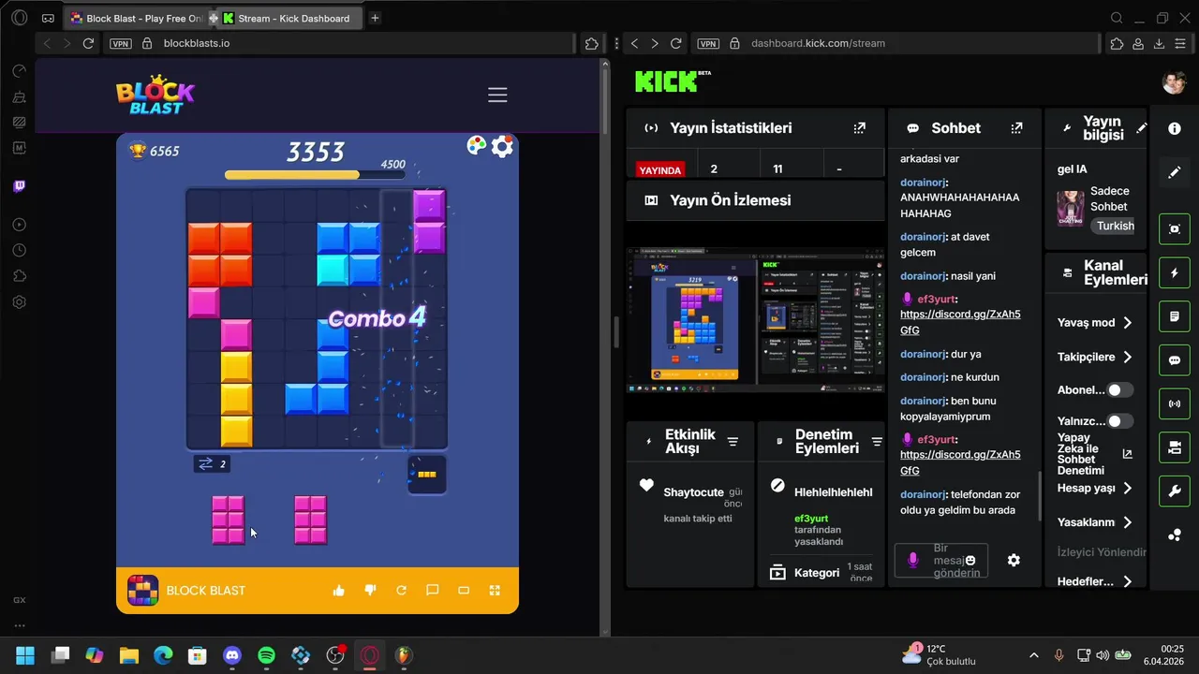Screen dimensions: 1199x674
Task: Open first discord.gg link from ef3yurt
Action: point(960,322)
